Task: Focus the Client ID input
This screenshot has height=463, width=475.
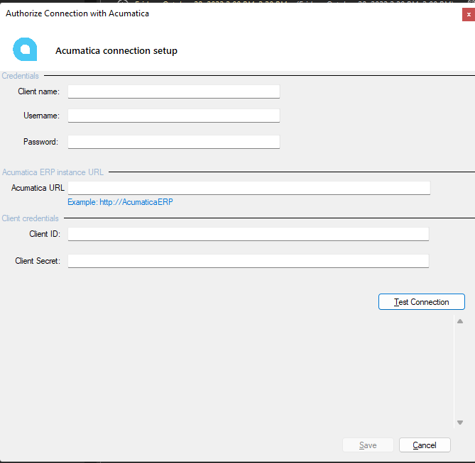Action: tap(248, 234)
